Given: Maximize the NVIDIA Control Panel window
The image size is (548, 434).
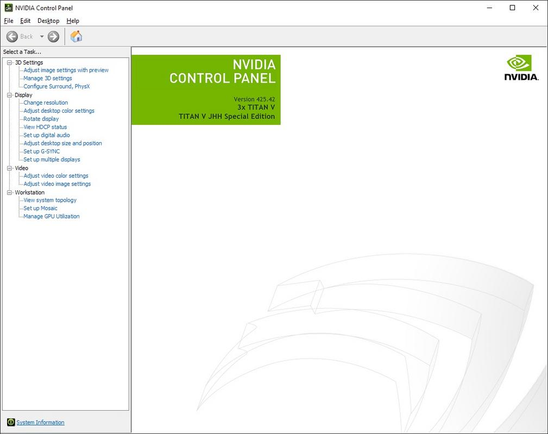Looking at the screenshot, I should click(x=512, y=8).
